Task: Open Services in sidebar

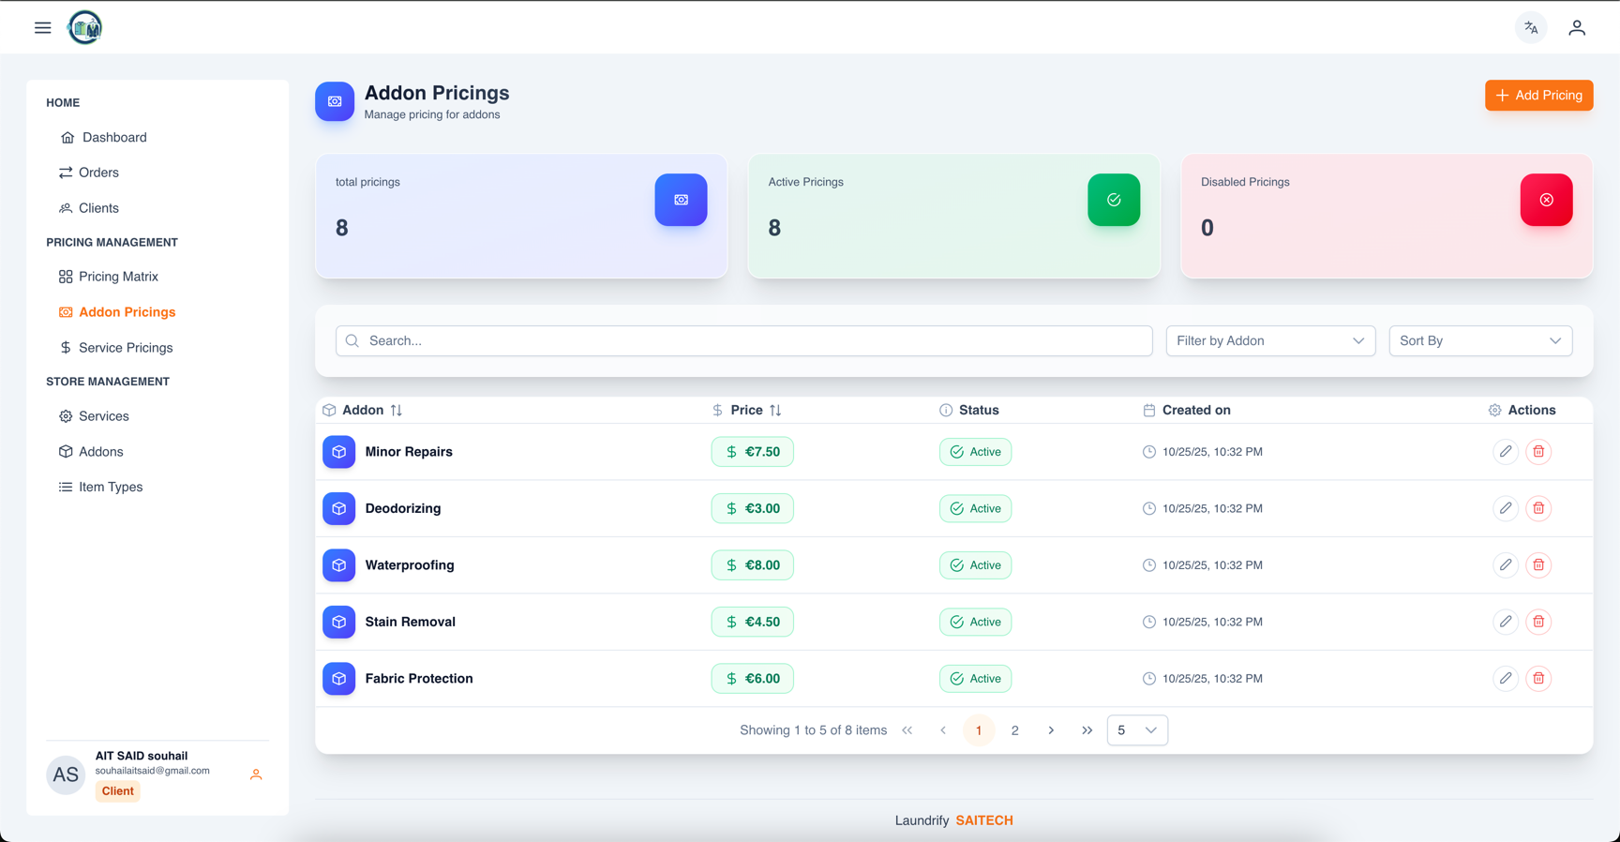Action: point(94,416)
